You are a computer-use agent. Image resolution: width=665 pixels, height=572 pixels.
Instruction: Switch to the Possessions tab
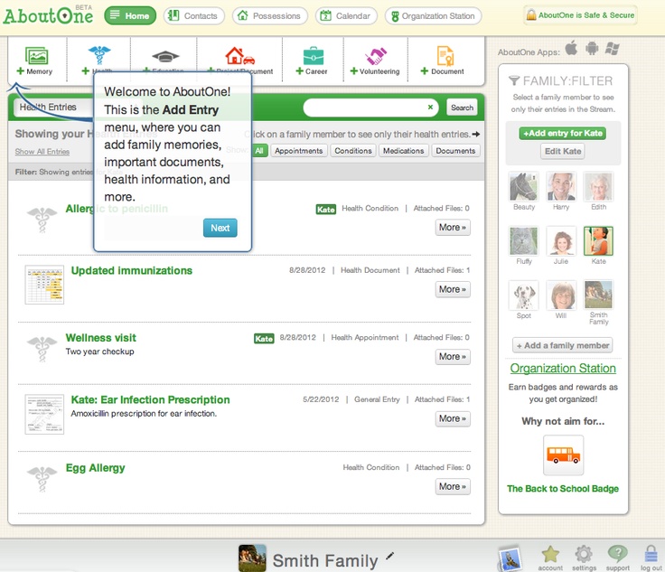click(270, 15)
